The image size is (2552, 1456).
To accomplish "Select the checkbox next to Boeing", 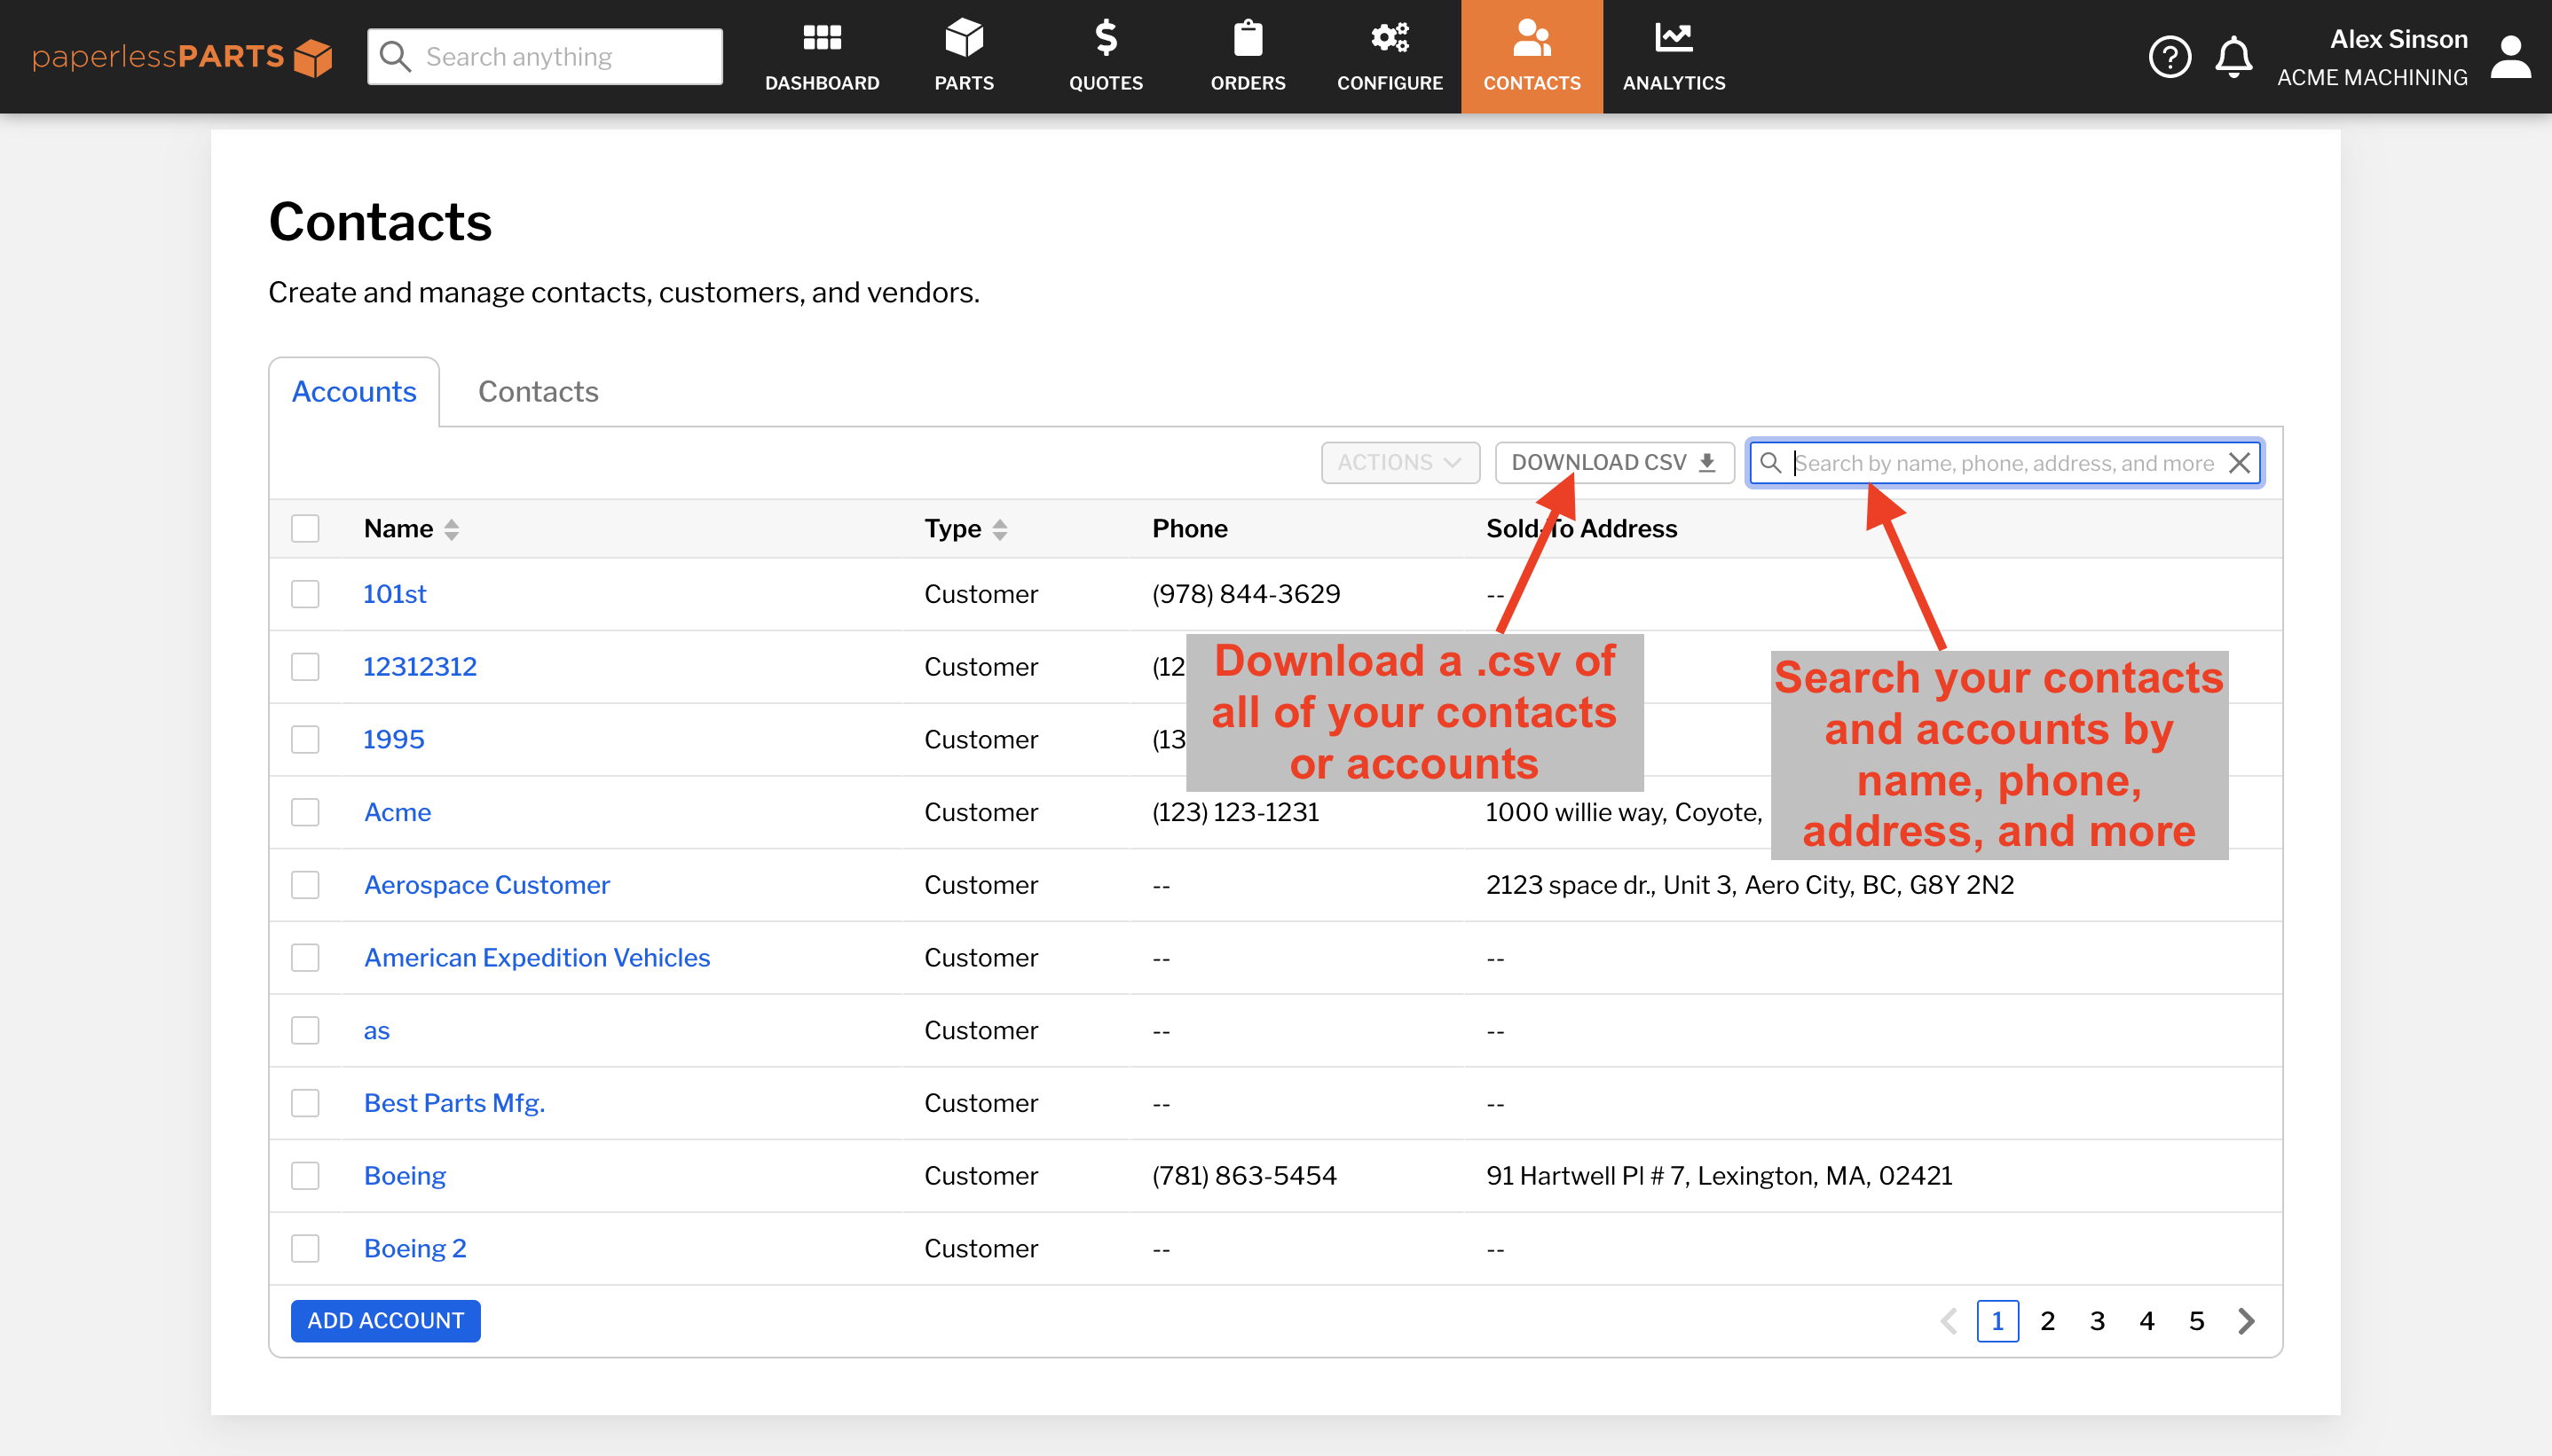I will click(x=305, y=1176).
